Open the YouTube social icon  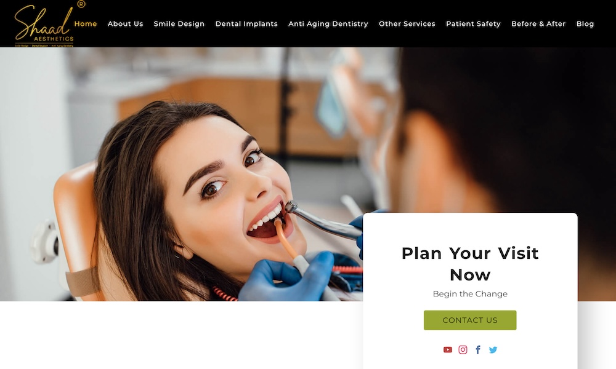click(447, 349)
